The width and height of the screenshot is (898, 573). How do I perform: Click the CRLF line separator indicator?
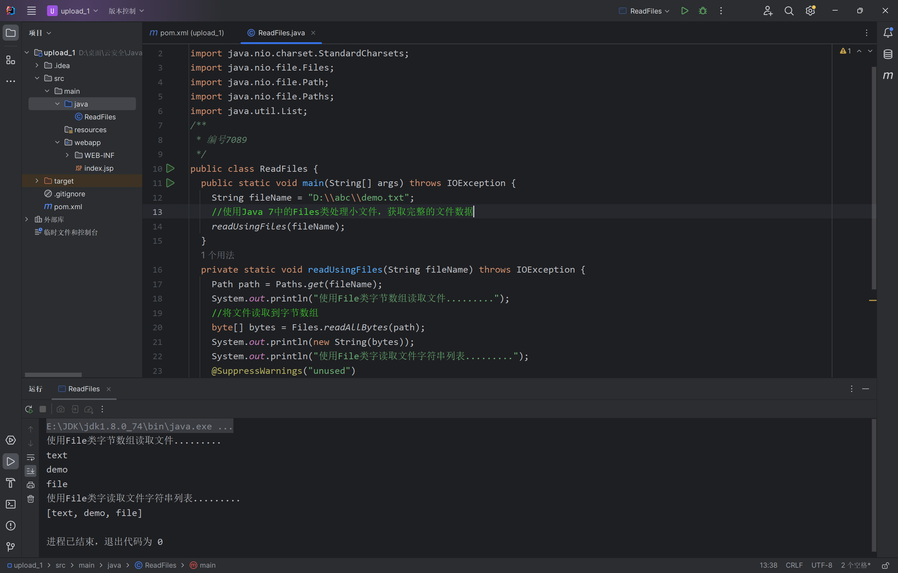[x=794, y=565]
